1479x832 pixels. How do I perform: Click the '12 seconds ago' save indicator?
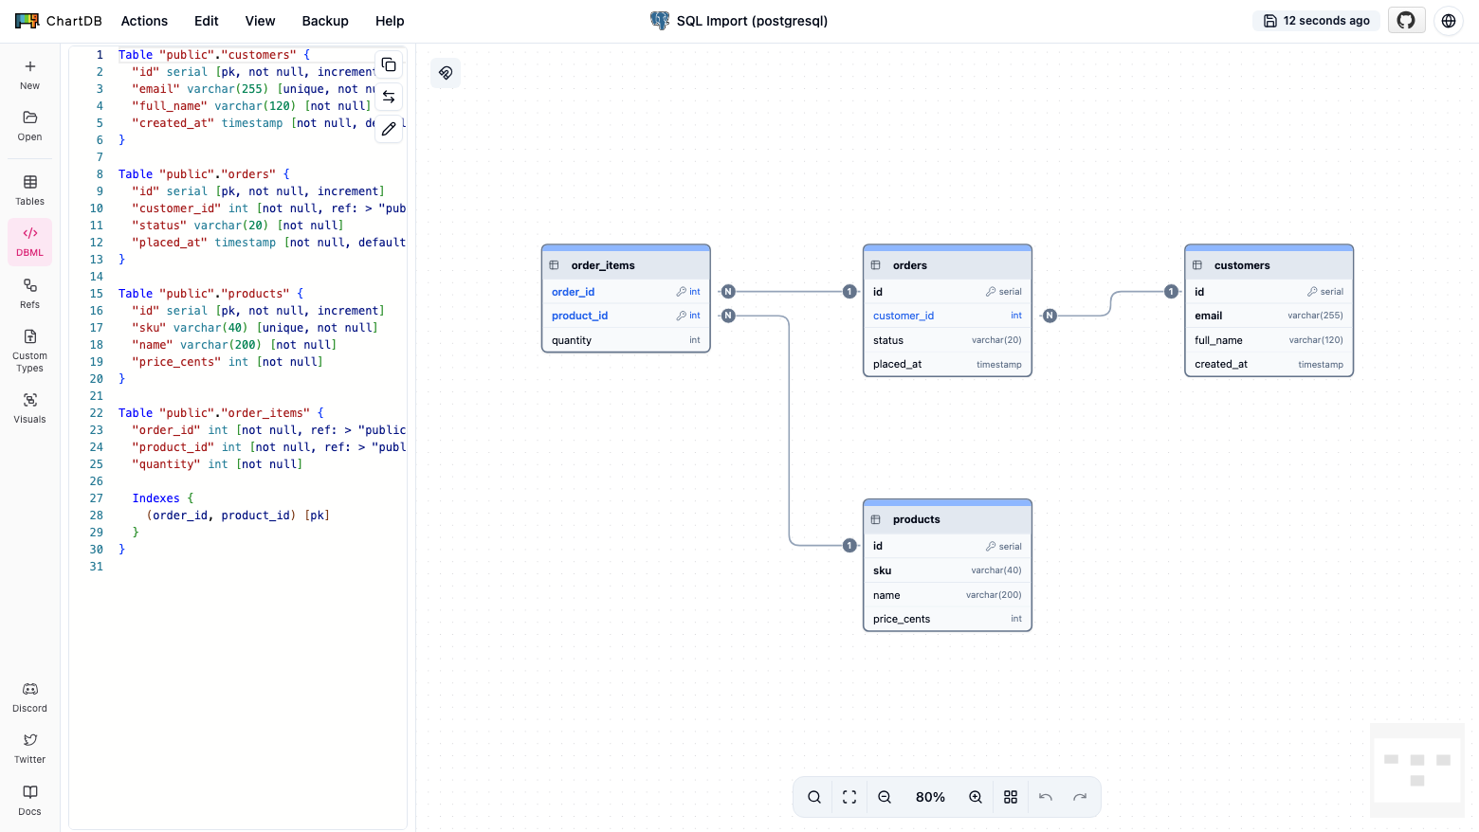[x=1317, y=21]
